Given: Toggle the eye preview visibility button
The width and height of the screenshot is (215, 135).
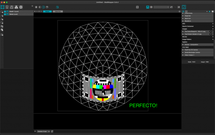Looking at the screenshot, I should click(x=151, y=7).
